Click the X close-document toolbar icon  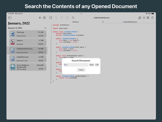144,18
